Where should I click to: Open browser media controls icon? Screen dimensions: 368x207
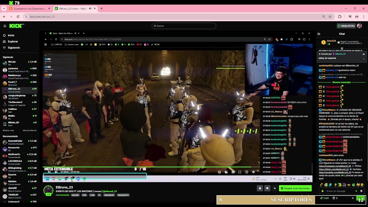click(350, 17)
